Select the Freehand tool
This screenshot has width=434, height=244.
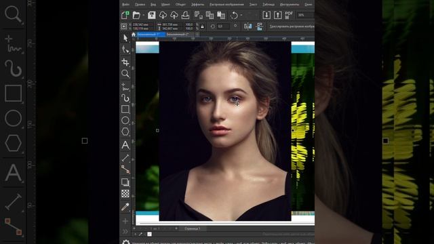pyautogui.click(x=125, y=87)
